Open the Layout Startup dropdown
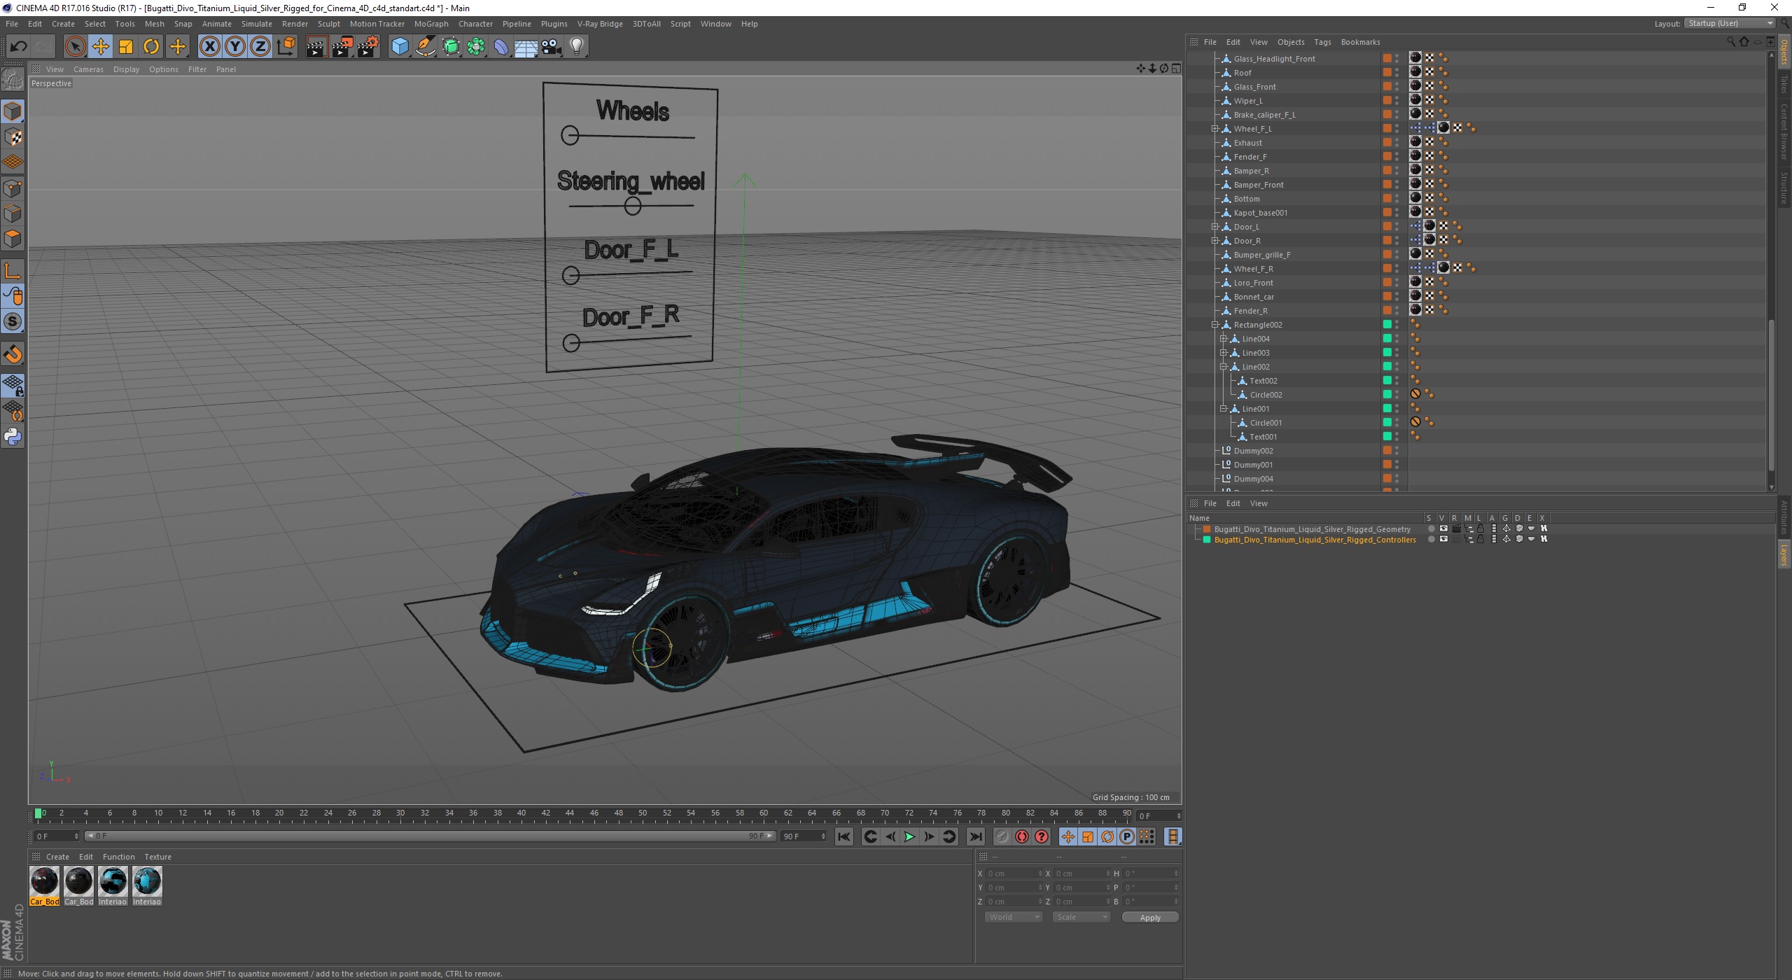This screenshot has width=1792, height=980. pos(1730,24)
